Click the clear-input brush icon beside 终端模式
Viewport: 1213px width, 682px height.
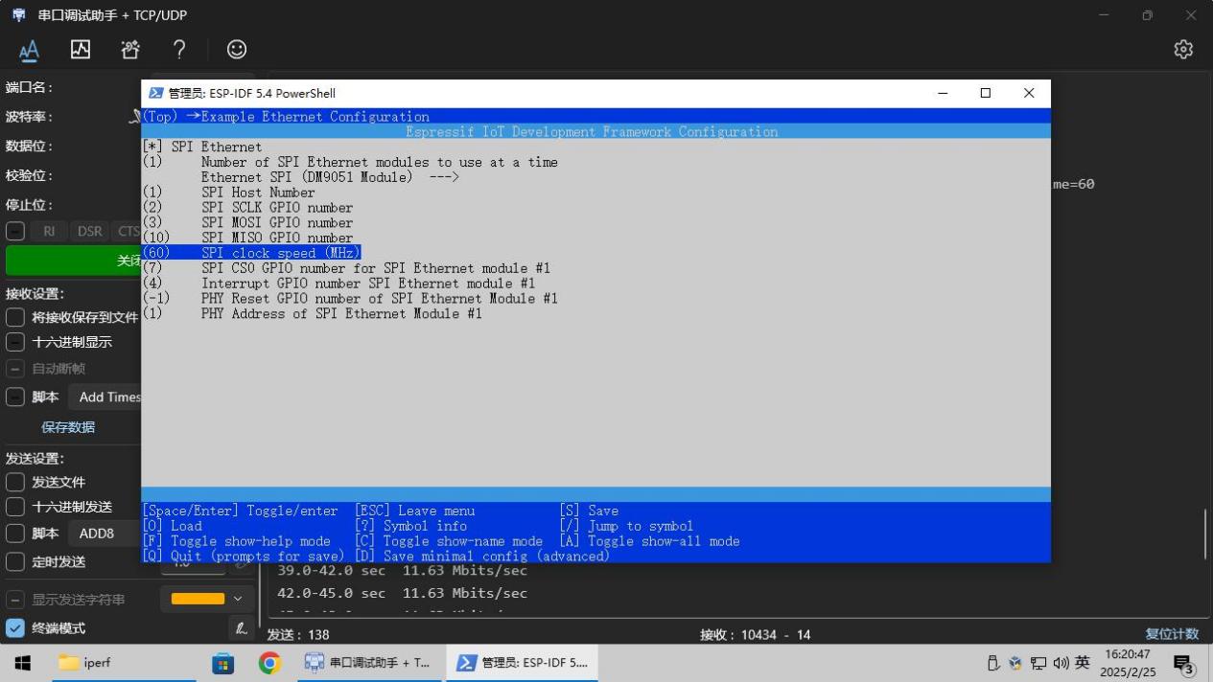243,628
